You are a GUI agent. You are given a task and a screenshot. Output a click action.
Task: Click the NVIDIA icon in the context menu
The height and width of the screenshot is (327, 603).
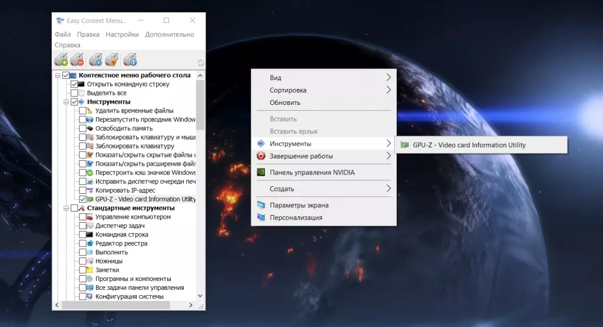261,173
